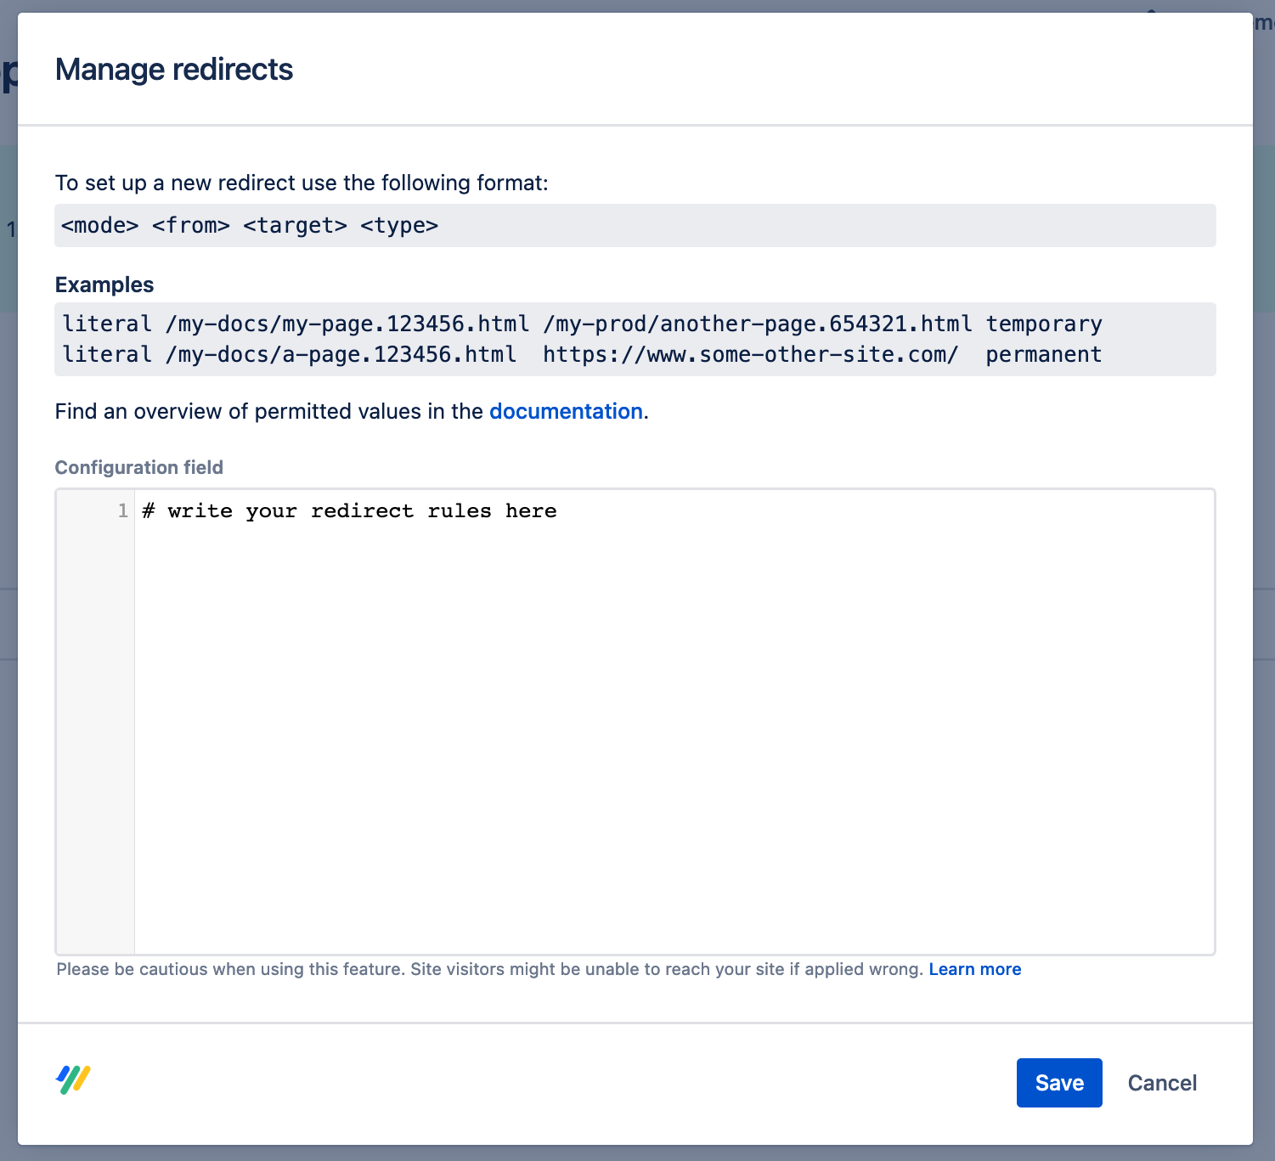
Task: Click the Save button
Action: pyautogui.click(x=1058, y=1083)
